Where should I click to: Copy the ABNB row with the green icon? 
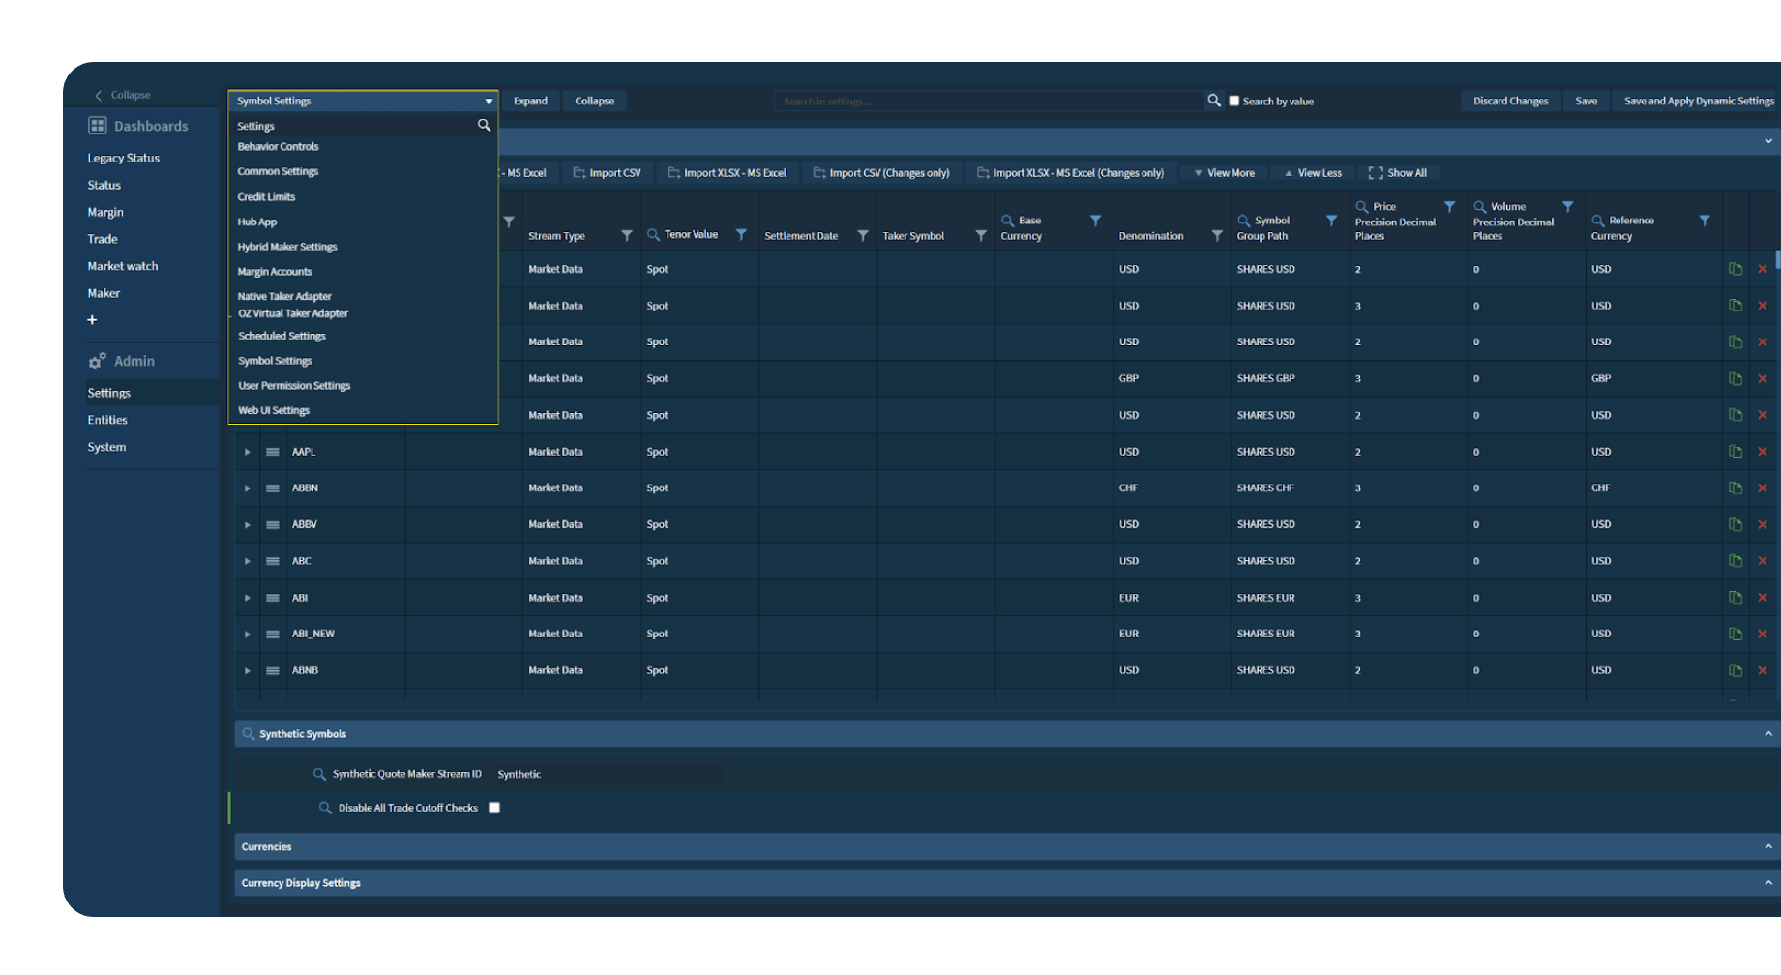1736,670
